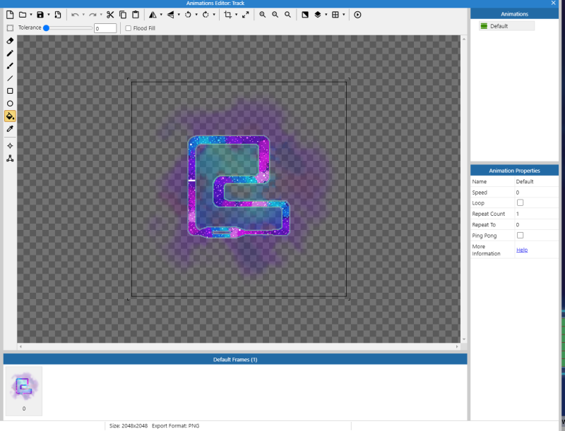Open the dropdown arrow next to open folder

(x=31, y=15)
